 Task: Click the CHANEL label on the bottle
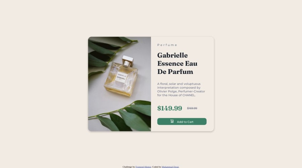pyautogui.click(x=121, y=77)
